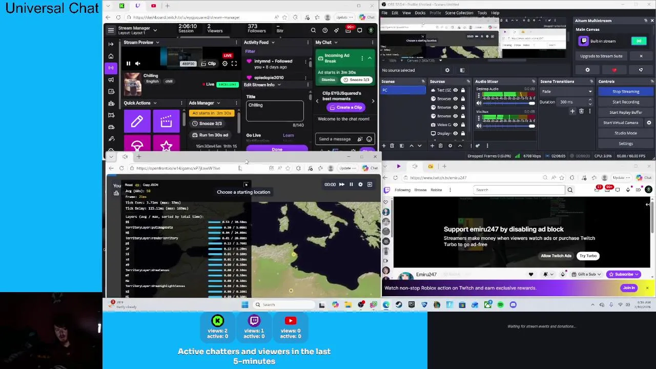Open the OBS File menu

click(x=385, y=13)
